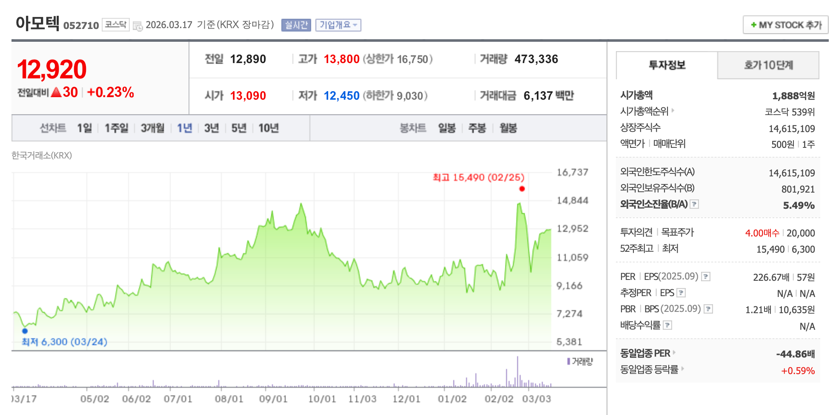Screen dimensions: 836x415
Task: Click the 외국인소진율 value 5.49%
Action: 799,205
